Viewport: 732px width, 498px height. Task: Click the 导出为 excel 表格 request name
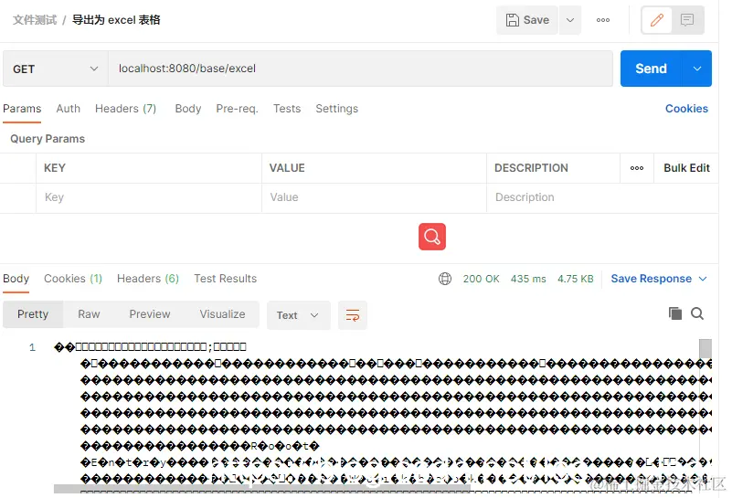pyautogui.click(x=116, y=20)
